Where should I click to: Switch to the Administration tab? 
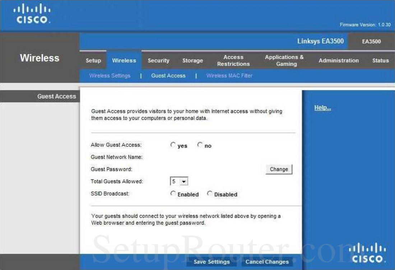point(338,61)
